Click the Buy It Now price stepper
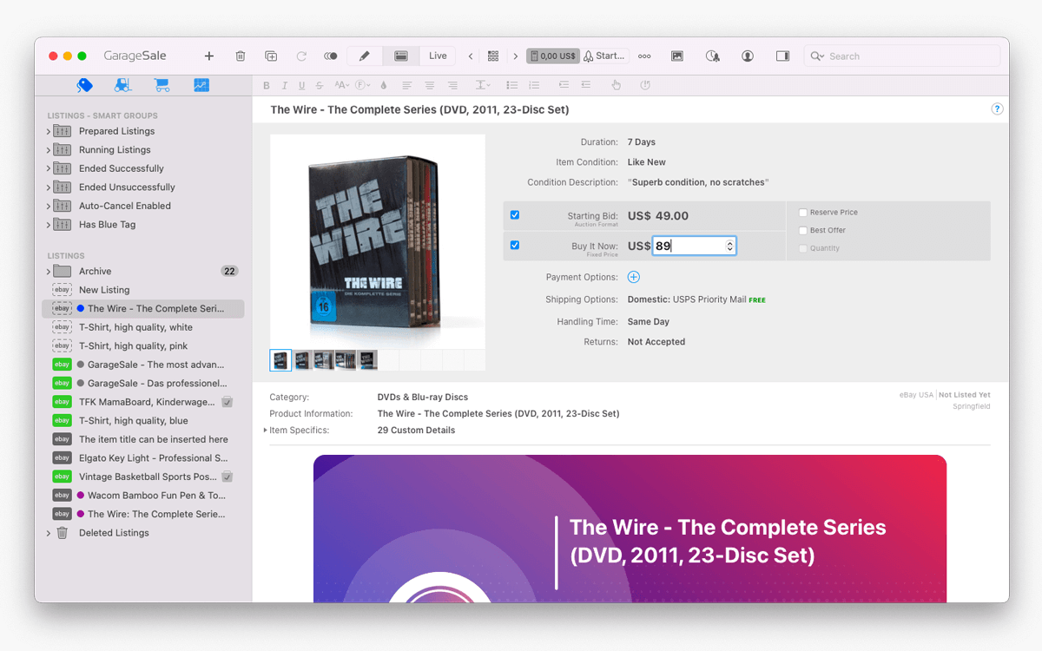This screenshot has height=651, width=1042. coord(730,247)
